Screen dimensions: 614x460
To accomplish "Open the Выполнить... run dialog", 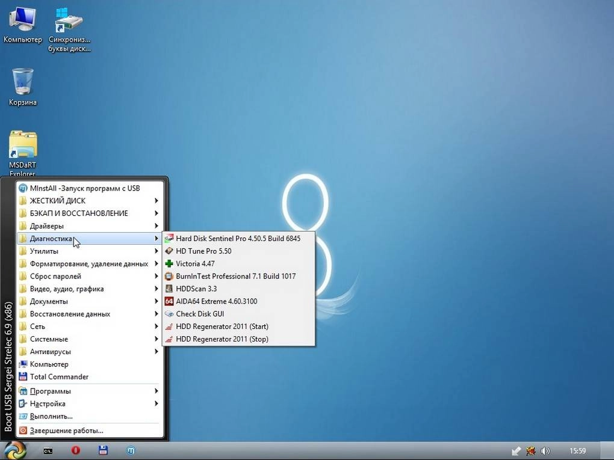I will 90,416.
